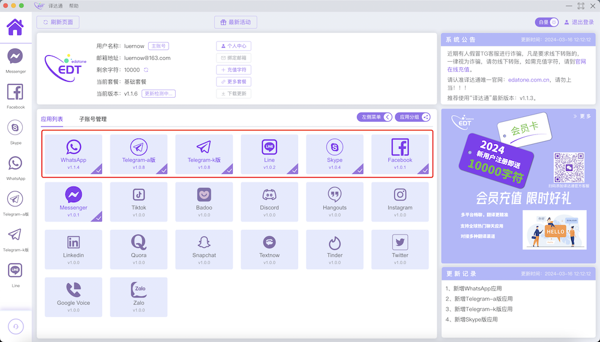This screenshot has width=600, height=342.
Task: Collapse the sidebar with 左侧菜单 button
Action: click(374, 118)
